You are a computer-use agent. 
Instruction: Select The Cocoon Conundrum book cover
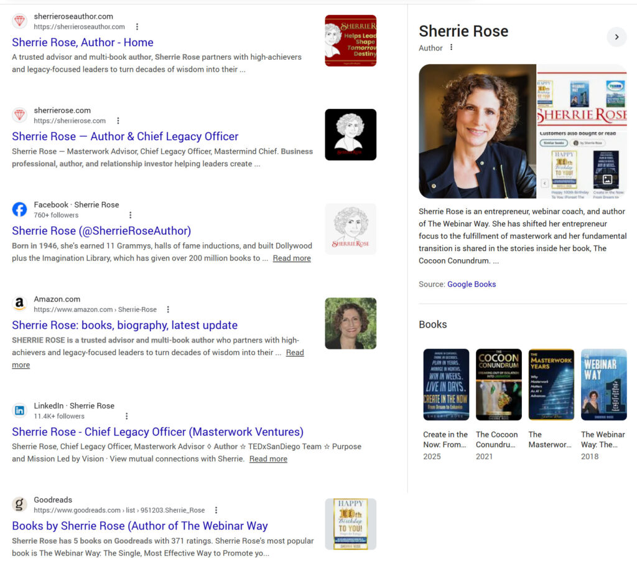tap(498, 384)
